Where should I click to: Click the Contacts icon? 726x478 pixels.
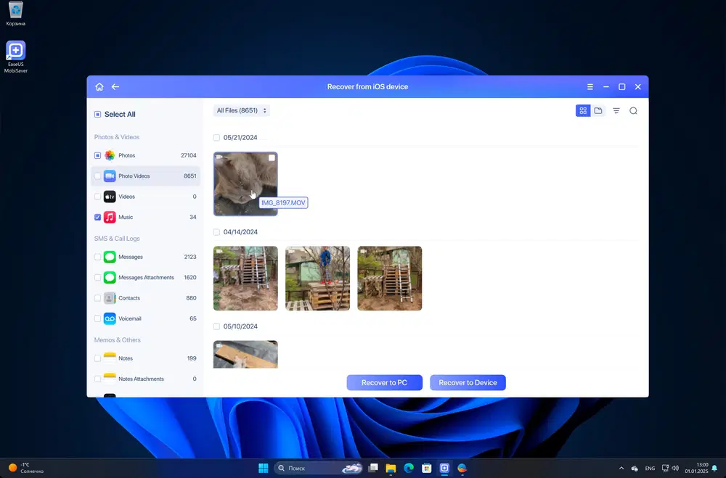[110, 298]
